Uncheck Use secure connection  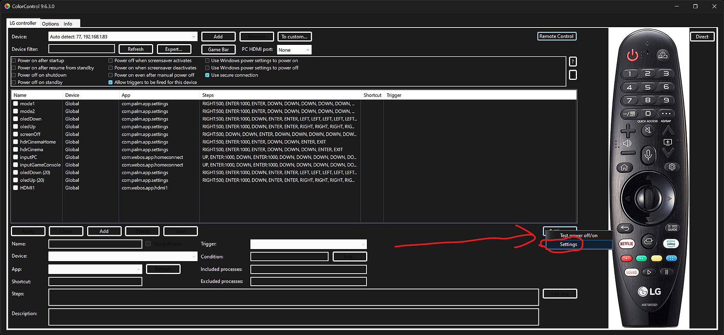tap(207, 75)
